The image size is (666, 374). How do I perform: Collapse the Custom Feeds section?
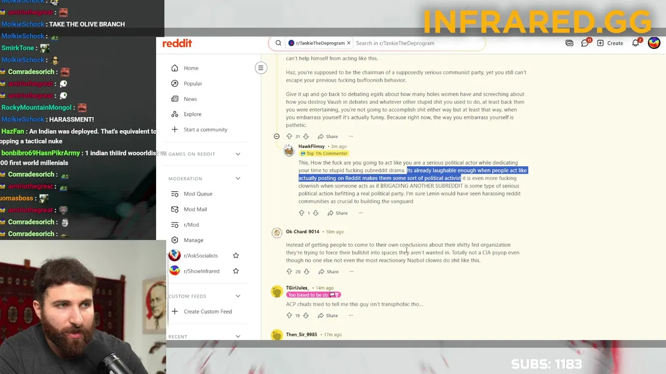[238, 296]
